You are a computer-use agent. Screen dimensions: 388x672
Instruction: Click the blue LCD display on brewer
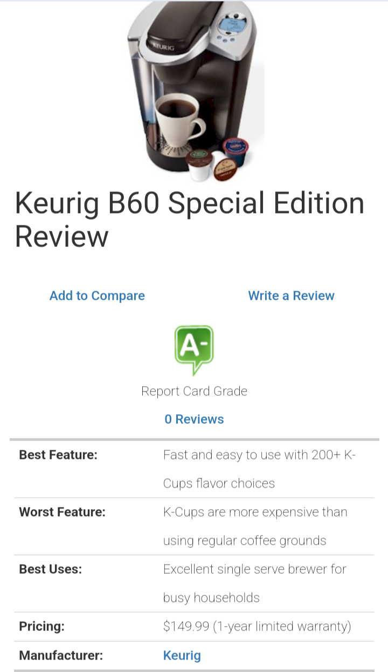[231, 25]
